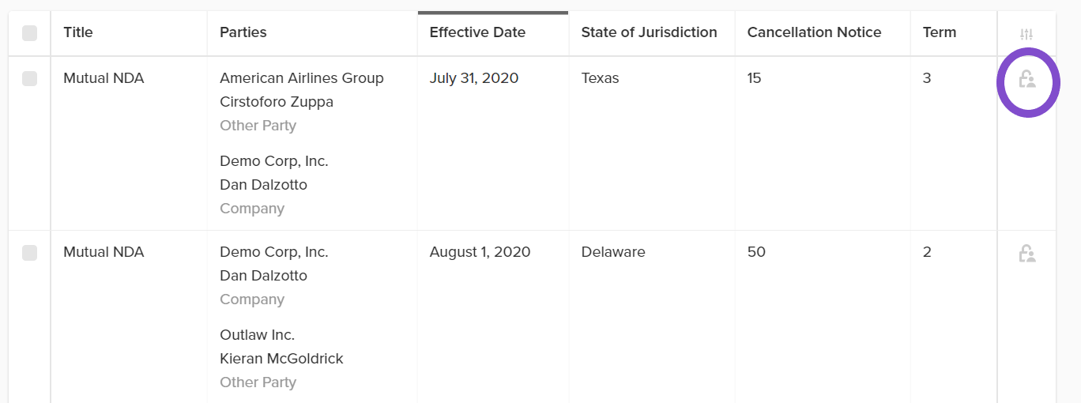Check the box for the Texas Mutual NDA row
The height and width of the screenshot is (403, 1081).
point(29,78)
